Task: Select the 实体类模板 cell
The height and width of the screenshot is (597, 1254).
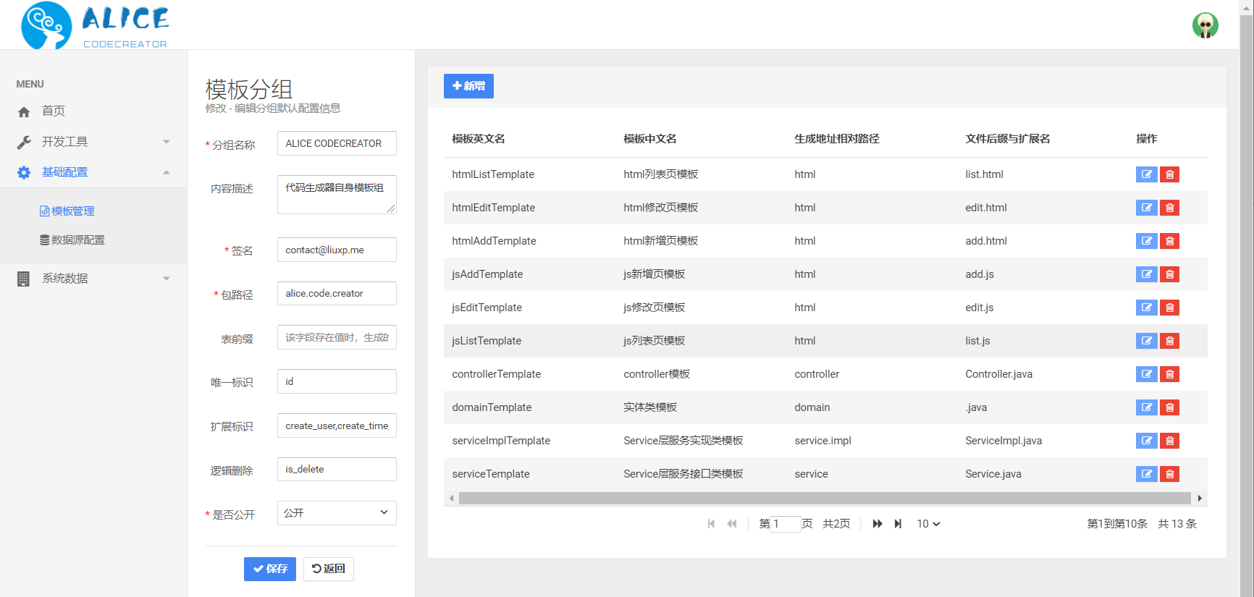Action: pos(650,407)
